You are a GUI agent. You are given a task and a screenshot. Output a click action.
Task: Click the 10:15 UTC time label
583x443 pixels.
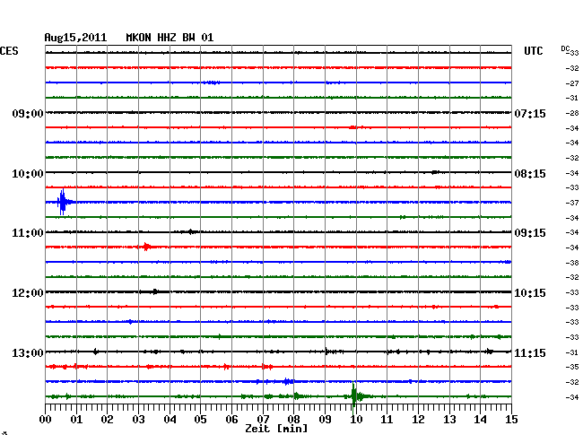(x=530, y=293)
